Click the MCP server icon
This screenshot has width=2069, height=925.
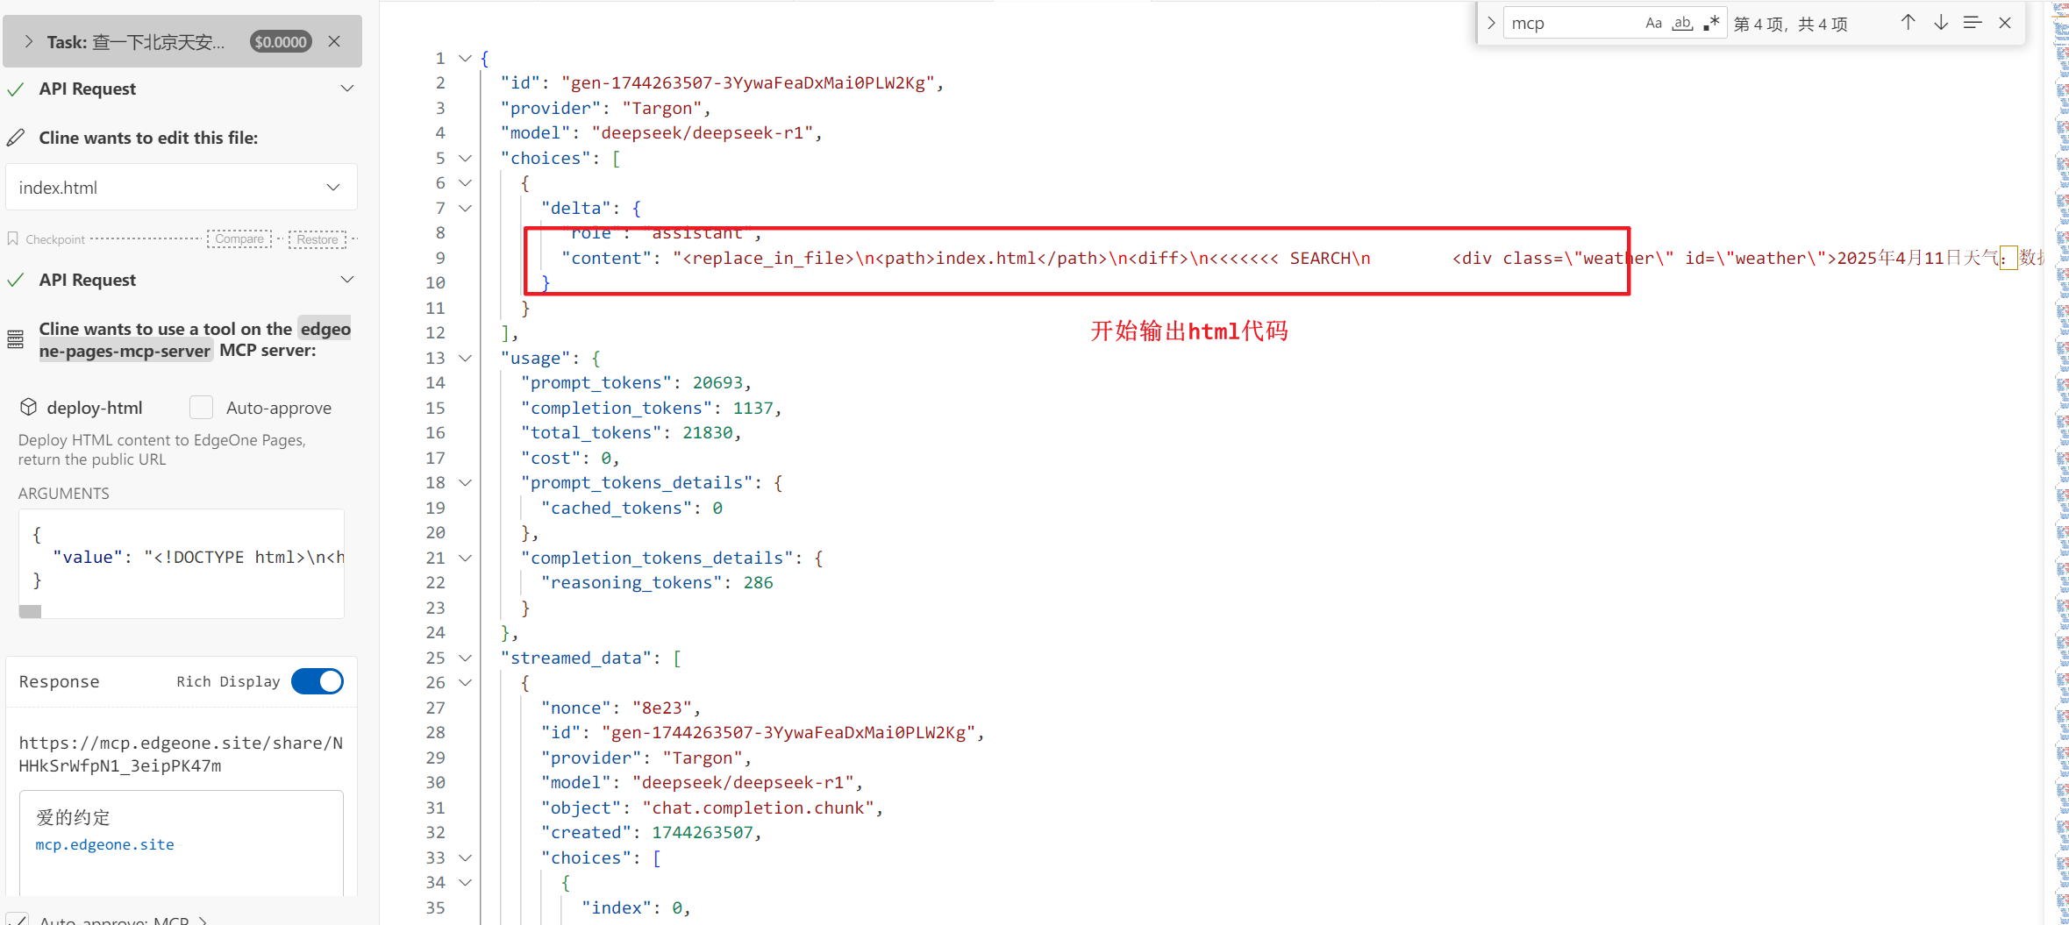pos(16,339)
